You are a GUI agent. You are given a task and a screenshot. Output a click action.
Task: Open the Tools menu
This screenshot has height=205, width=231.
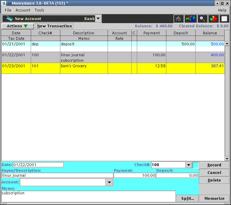[x=39, y=10]
